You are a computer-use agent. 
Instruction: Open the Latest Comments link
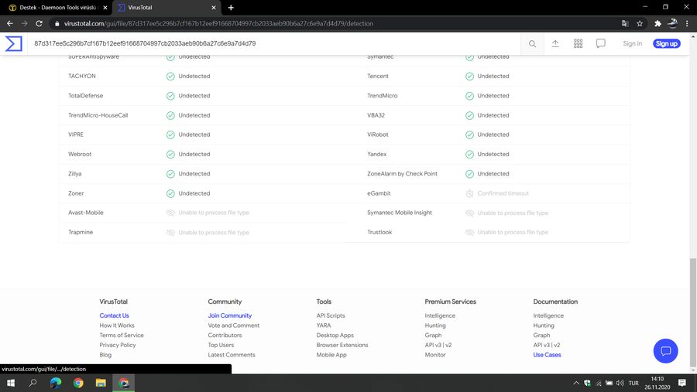[232, 355]
